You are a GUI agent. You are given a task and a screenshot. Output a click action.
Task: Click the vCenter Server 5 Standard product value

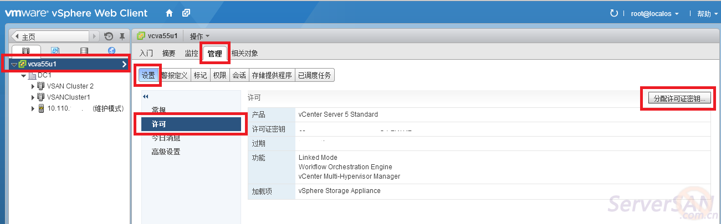(x=338, y=114)
